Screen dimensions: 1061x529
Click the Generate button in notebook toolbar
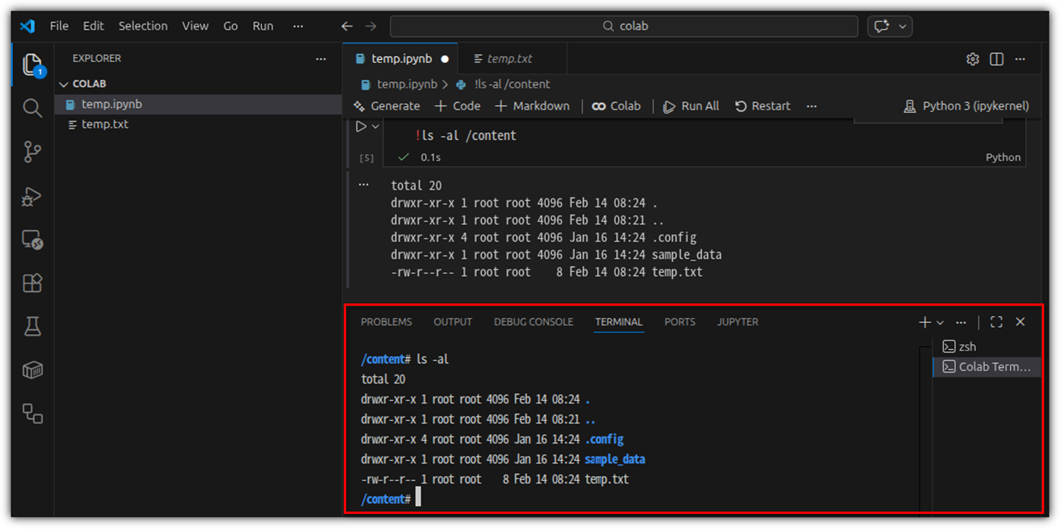387,106
